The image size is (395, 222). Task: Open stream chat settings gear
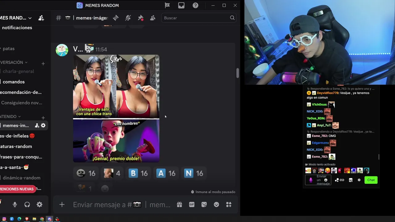pyautogui.click(x=359, y=180)
